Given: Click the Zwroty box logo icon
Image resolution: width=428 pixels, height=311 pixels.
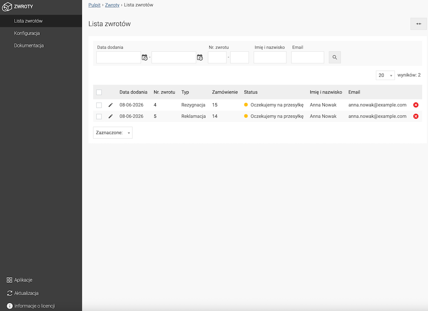Looking at the screenshot, I should click(7, 6).
